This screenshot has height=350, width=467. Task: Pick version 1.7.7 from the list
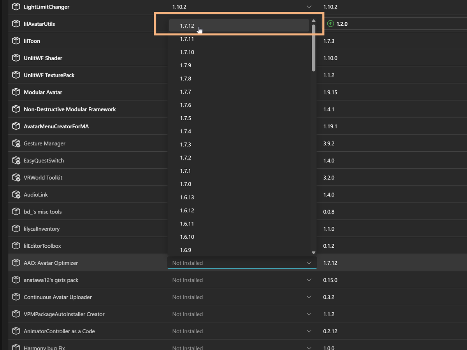click(239, 92)
